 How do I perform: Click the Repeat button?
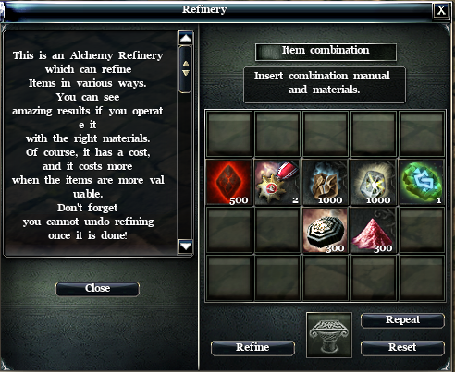(402, 320)
